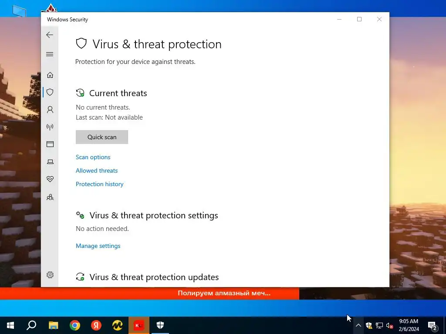Click 'Current threats' heading text

tap(118, 93)
